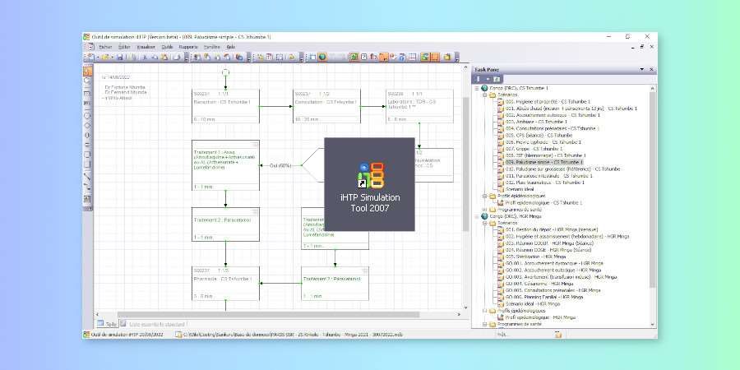This screenshot has height=370, width=740.
Task: Click the green Excel-style toolbar icon
Action: [354, 57]
